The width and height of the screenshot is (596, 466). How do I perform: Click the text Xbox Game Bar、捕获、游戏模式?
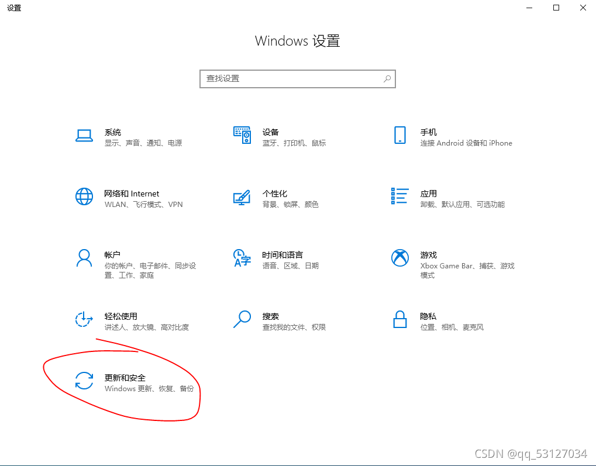tap(467, 271)
